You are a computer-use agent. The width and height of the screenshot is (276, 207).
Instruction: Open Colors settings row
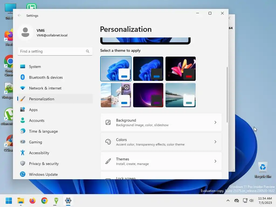tap(161, 142)
